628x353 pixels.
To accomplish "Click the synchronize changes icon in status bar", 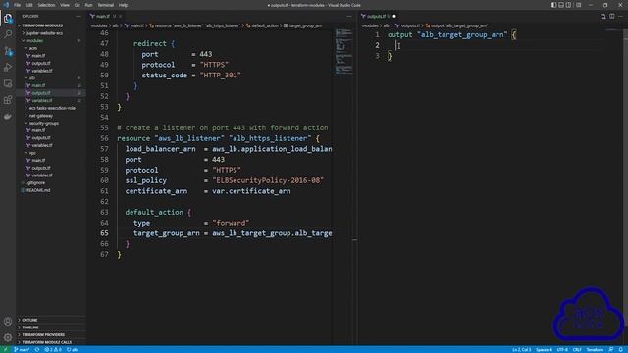I will pyautogui.click(x=37, y=350).
